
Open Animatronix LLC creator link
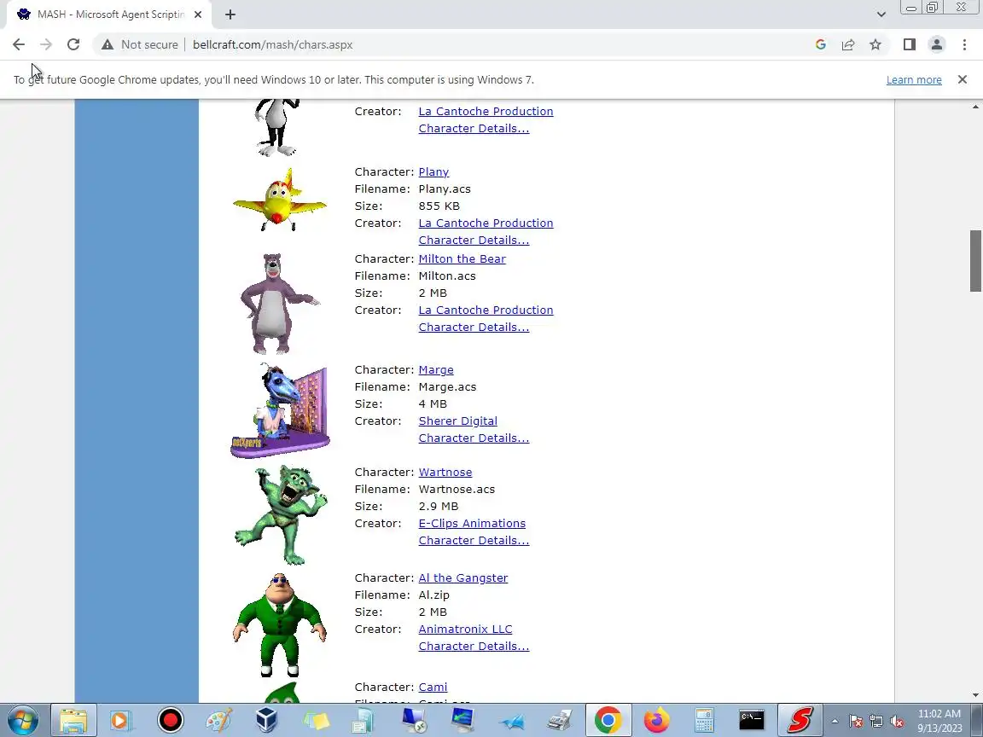(465, 630)
